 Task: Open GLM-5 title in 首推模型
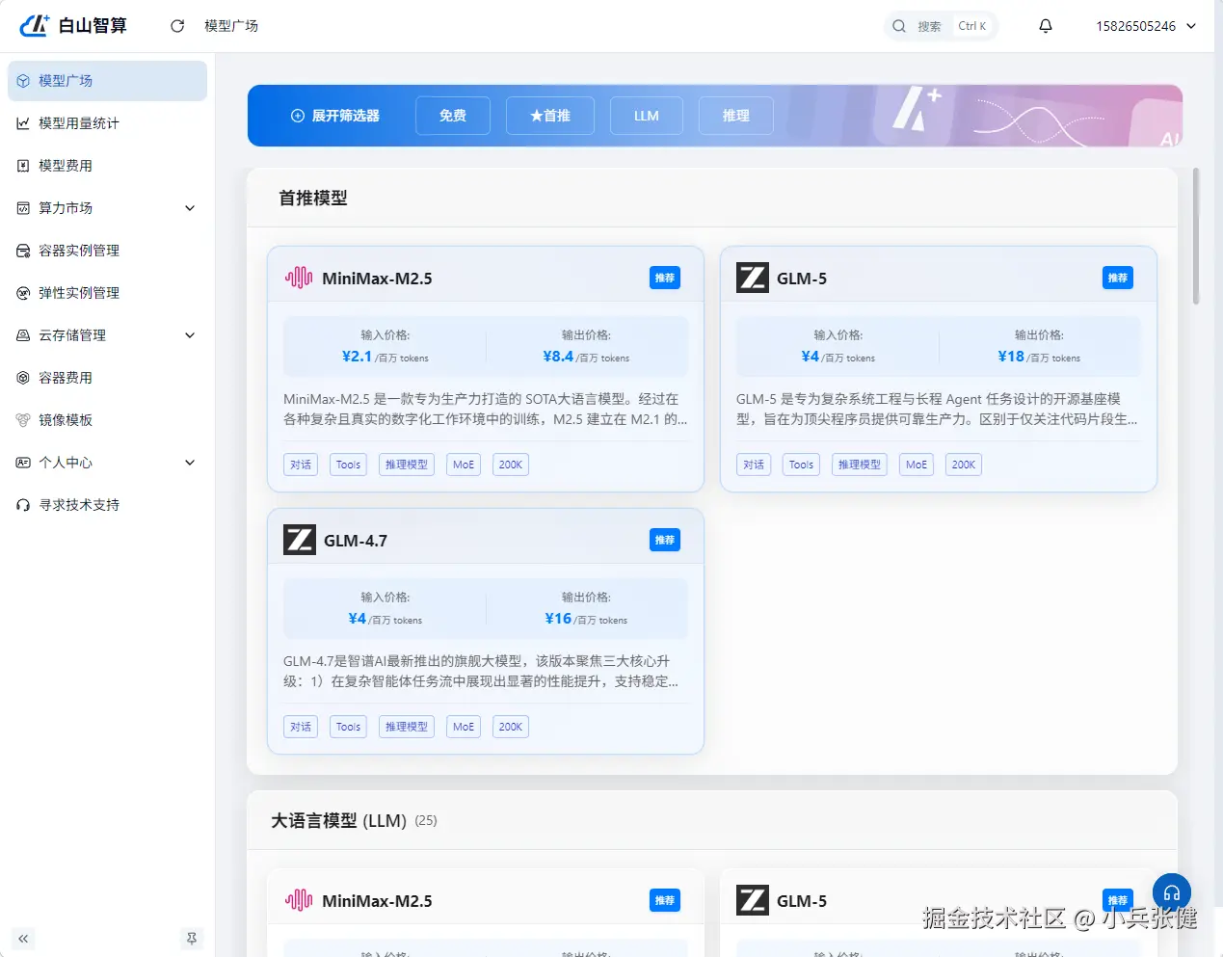[802, 279]
